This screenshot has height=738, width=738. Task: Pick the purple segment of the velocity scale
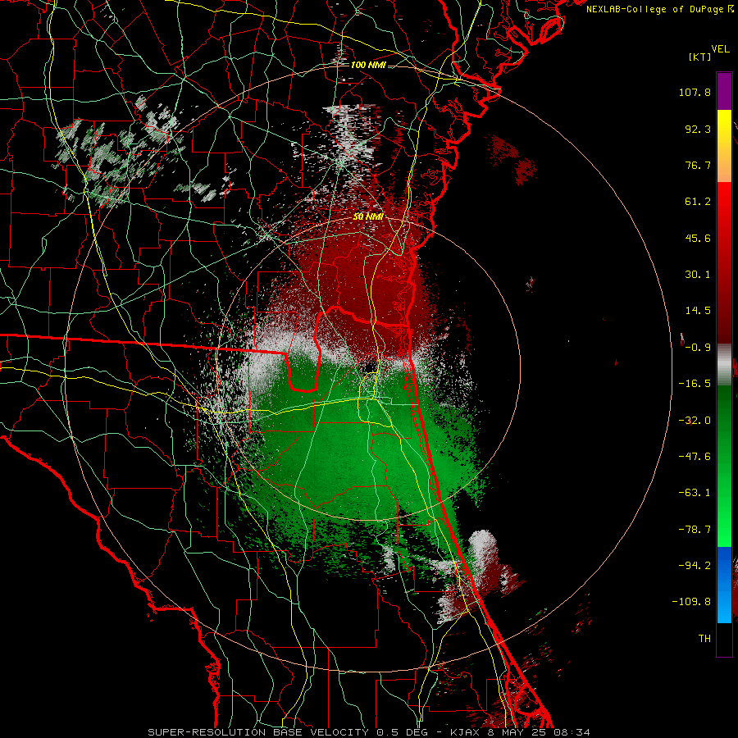click(x=724, y=91)
